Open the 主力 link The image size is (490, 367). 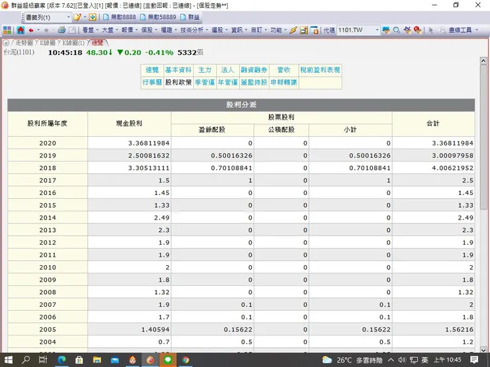click(205, 70)
